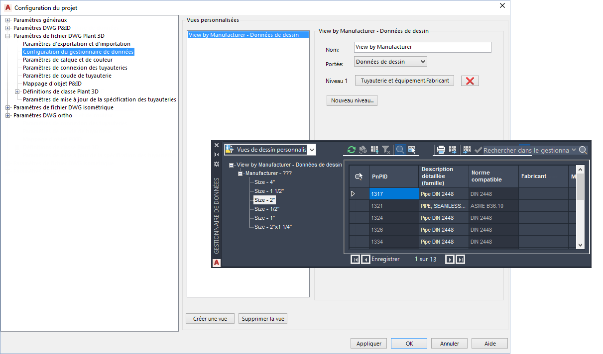Screen dimensions: 603x354
Task: Click the auto-hide arrows icon on palette bar
Action: click(217, 155)
